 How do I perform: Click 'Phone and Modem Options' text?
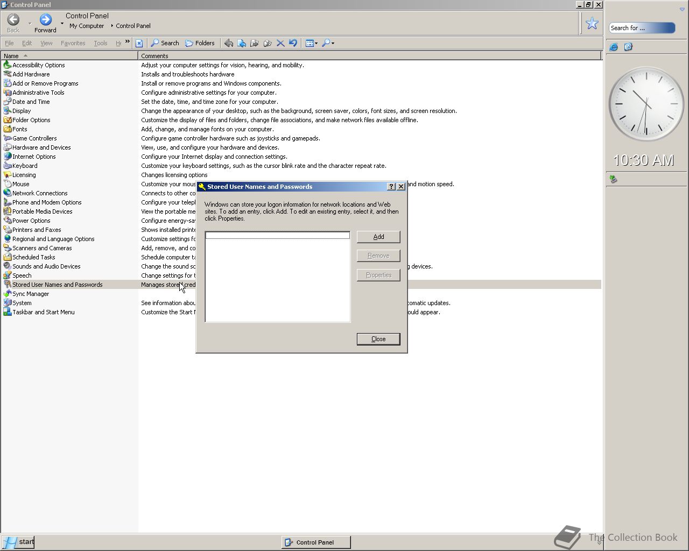(x=47, y=202)
